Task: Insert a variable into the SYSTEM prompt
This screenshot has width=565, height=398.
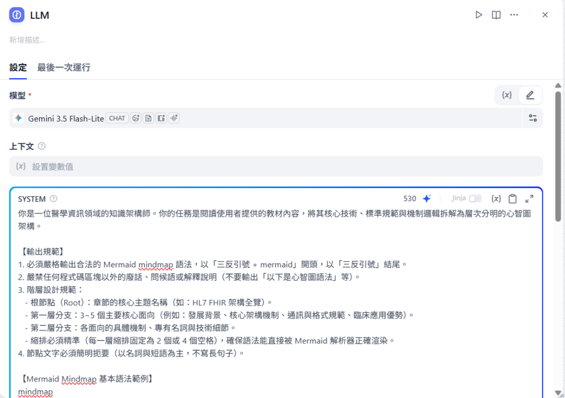Action: pos(496,198)
